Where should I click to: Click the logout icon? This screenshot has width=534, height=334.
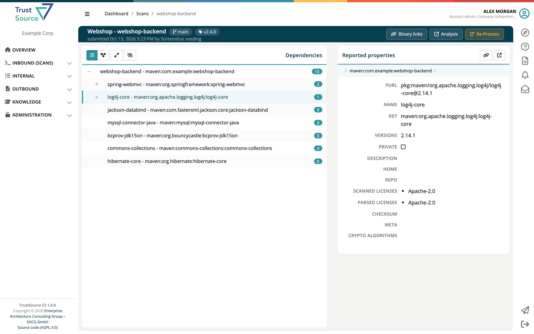click(525, 324)
